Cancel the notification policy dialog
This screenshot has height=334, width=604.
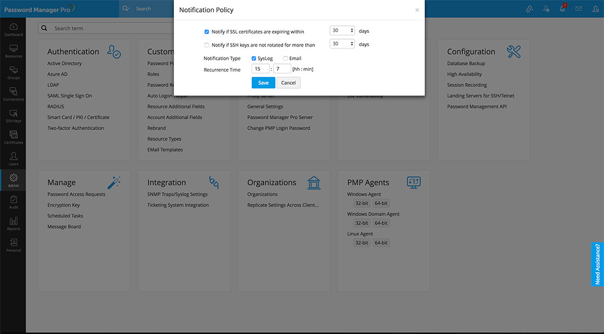coord(288,83)
